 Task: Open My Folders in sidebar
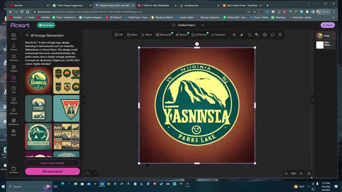point(13,170)
